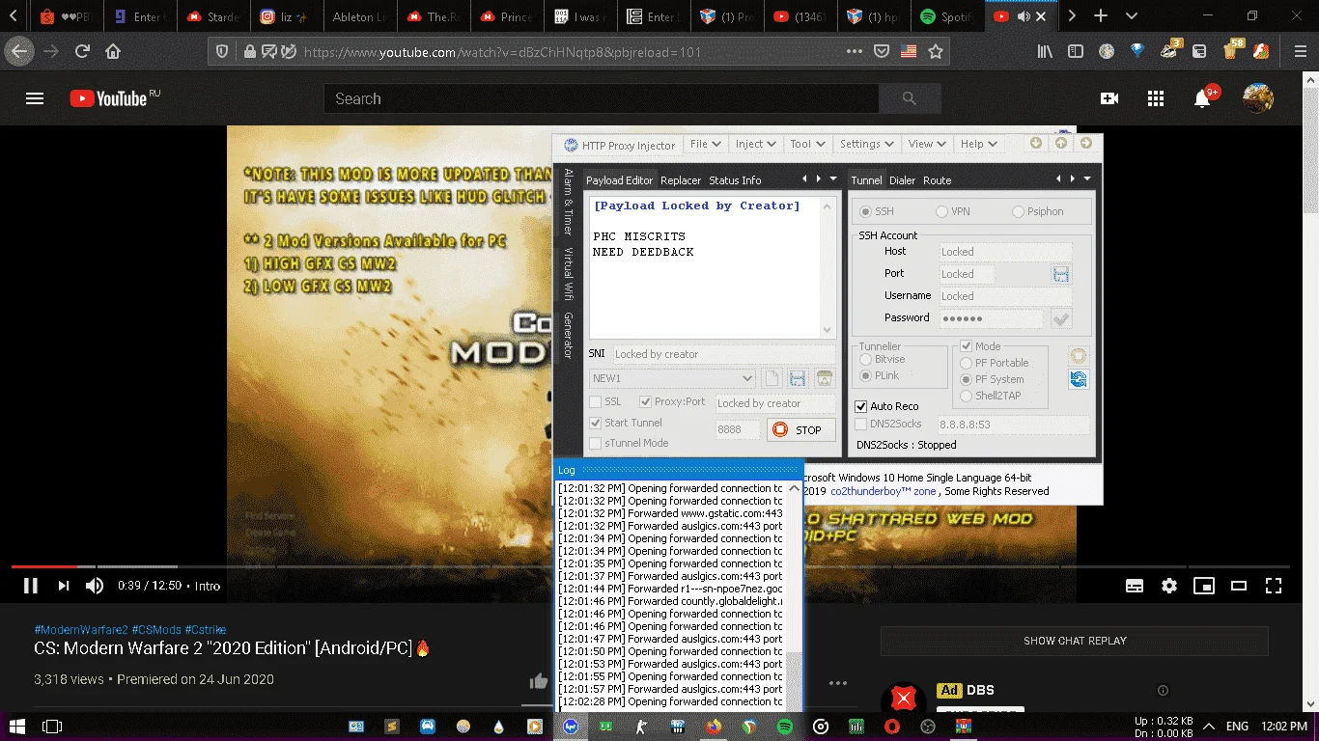
Task: Open the Inject dropdown menu
Action: tap(756, 144)
